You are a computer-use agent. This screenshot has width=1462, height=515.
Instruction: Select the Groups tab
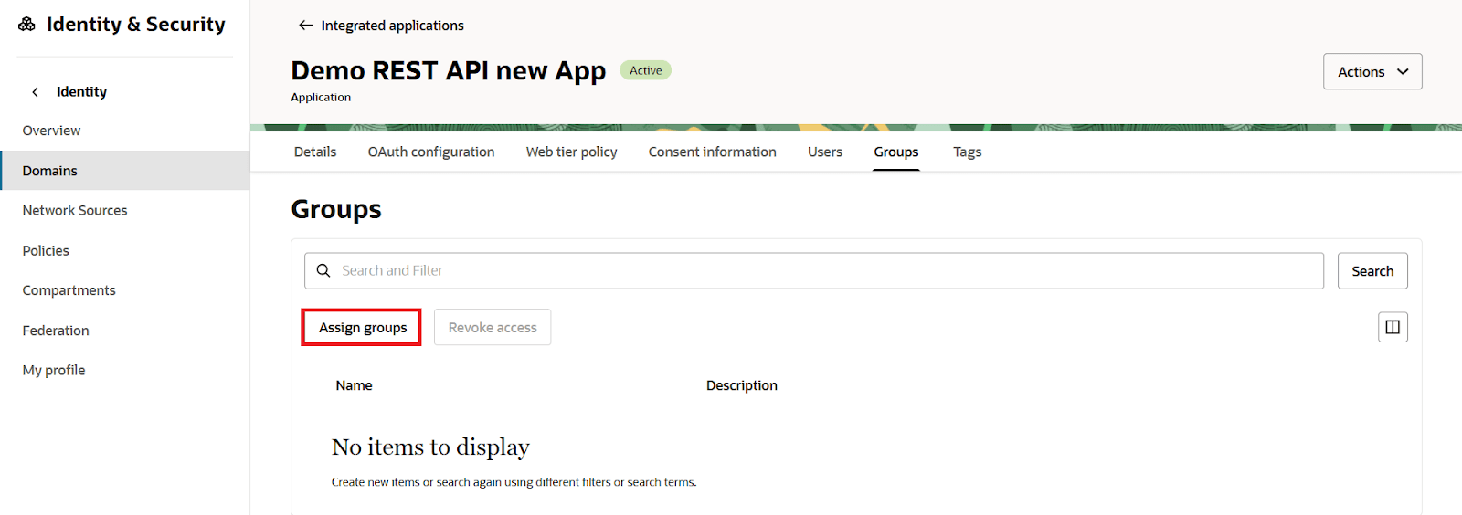(896, 152)
